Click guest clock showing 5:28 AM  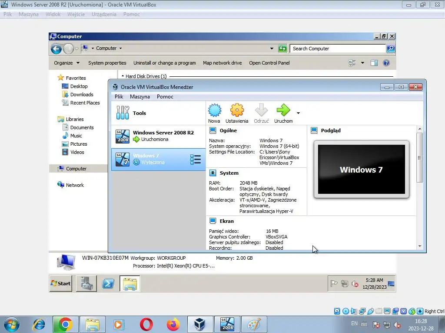(x=374, y=284)
